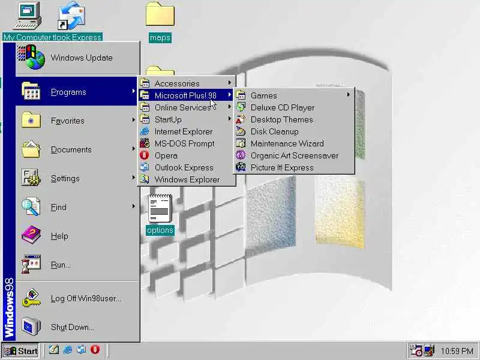
Task: Click the Find magnifier icon
Action: coord(31,206)
